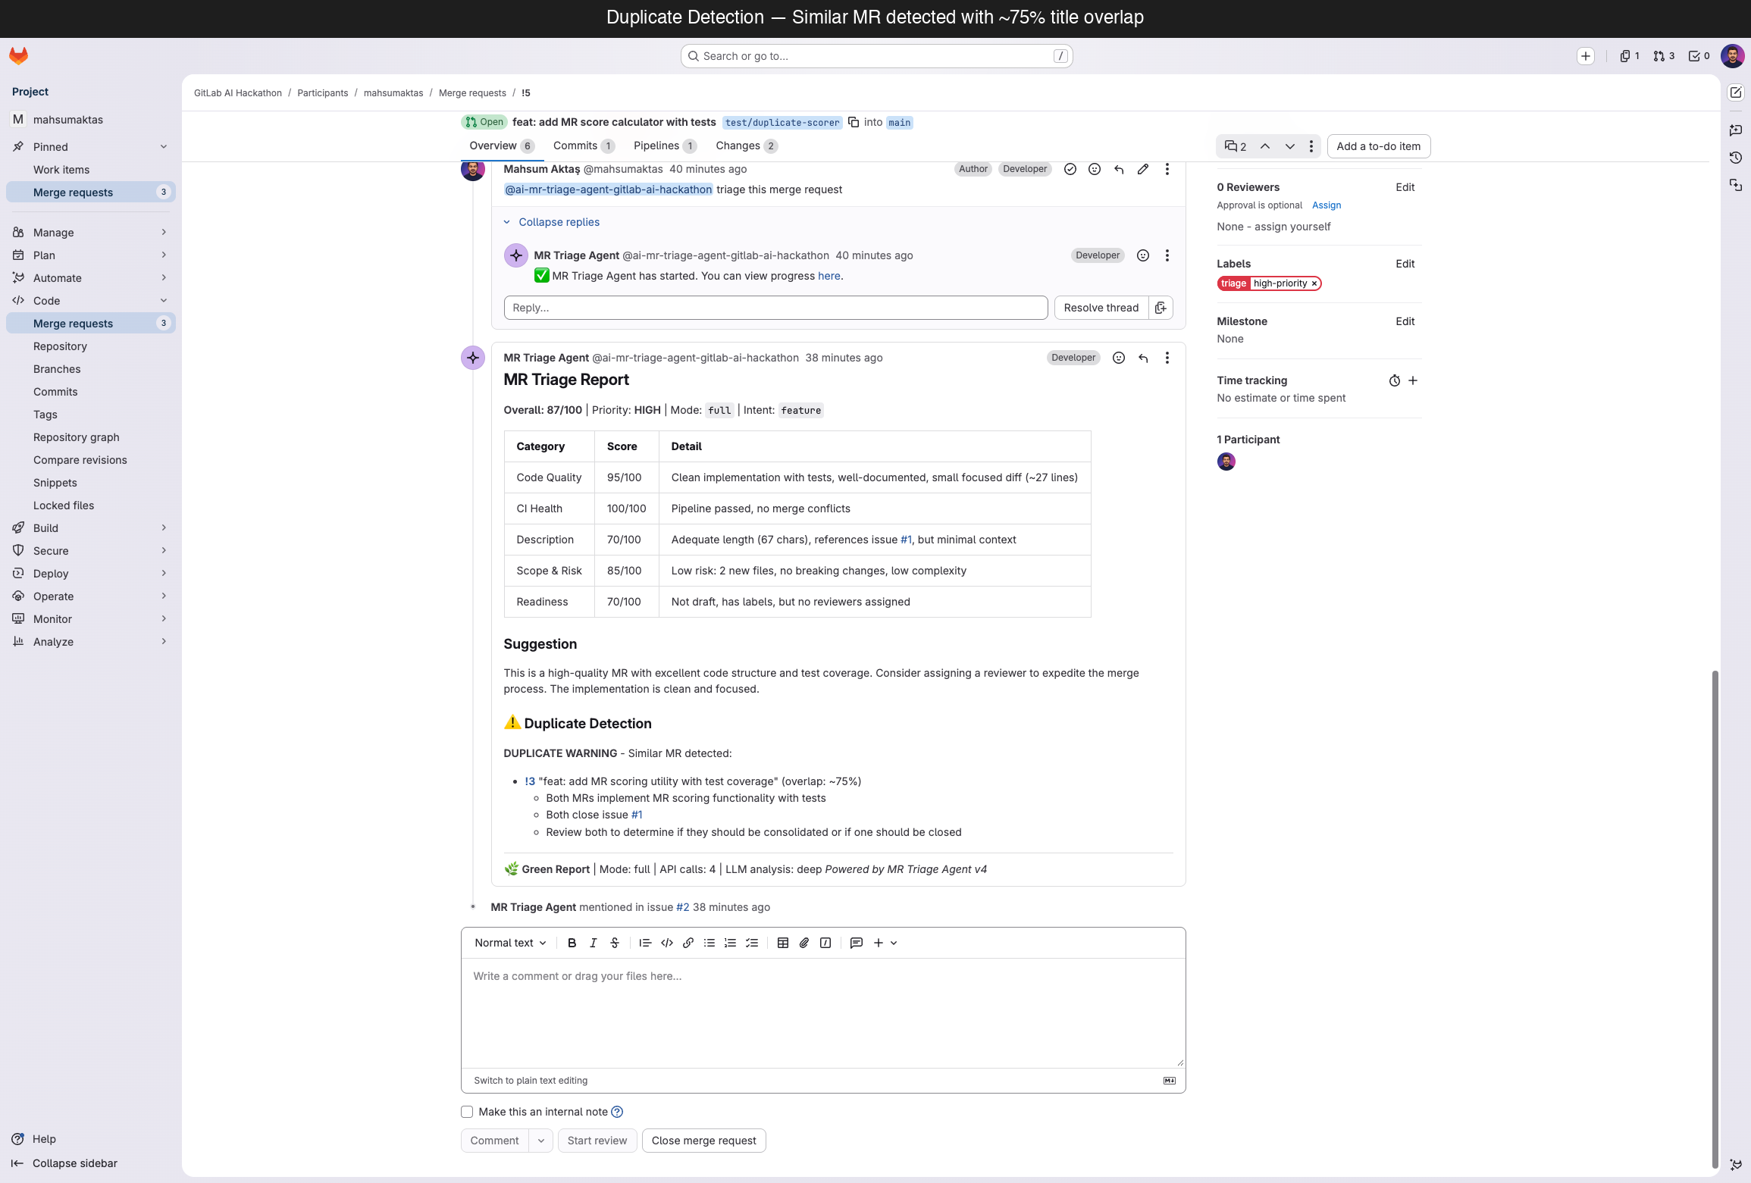
Task: Click the bold formatting icon
Action: [572, 943]
